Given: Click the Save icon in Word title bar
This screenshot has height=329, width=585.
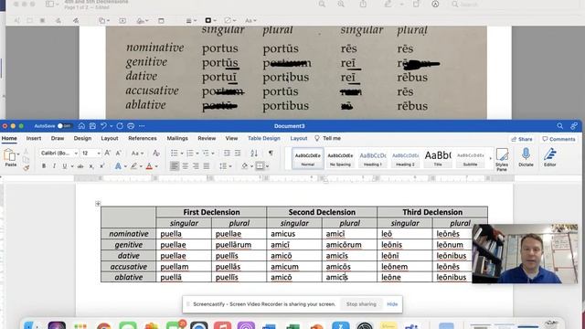Looking at the screenshot, I should click(x=92, y=126).
